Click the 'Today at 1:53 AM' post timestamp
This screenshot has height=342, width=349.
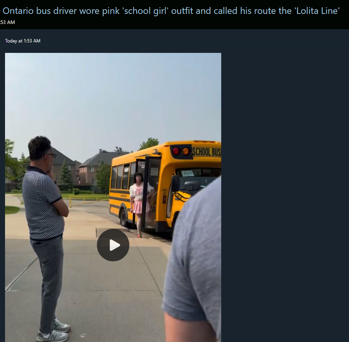(23, 41)
